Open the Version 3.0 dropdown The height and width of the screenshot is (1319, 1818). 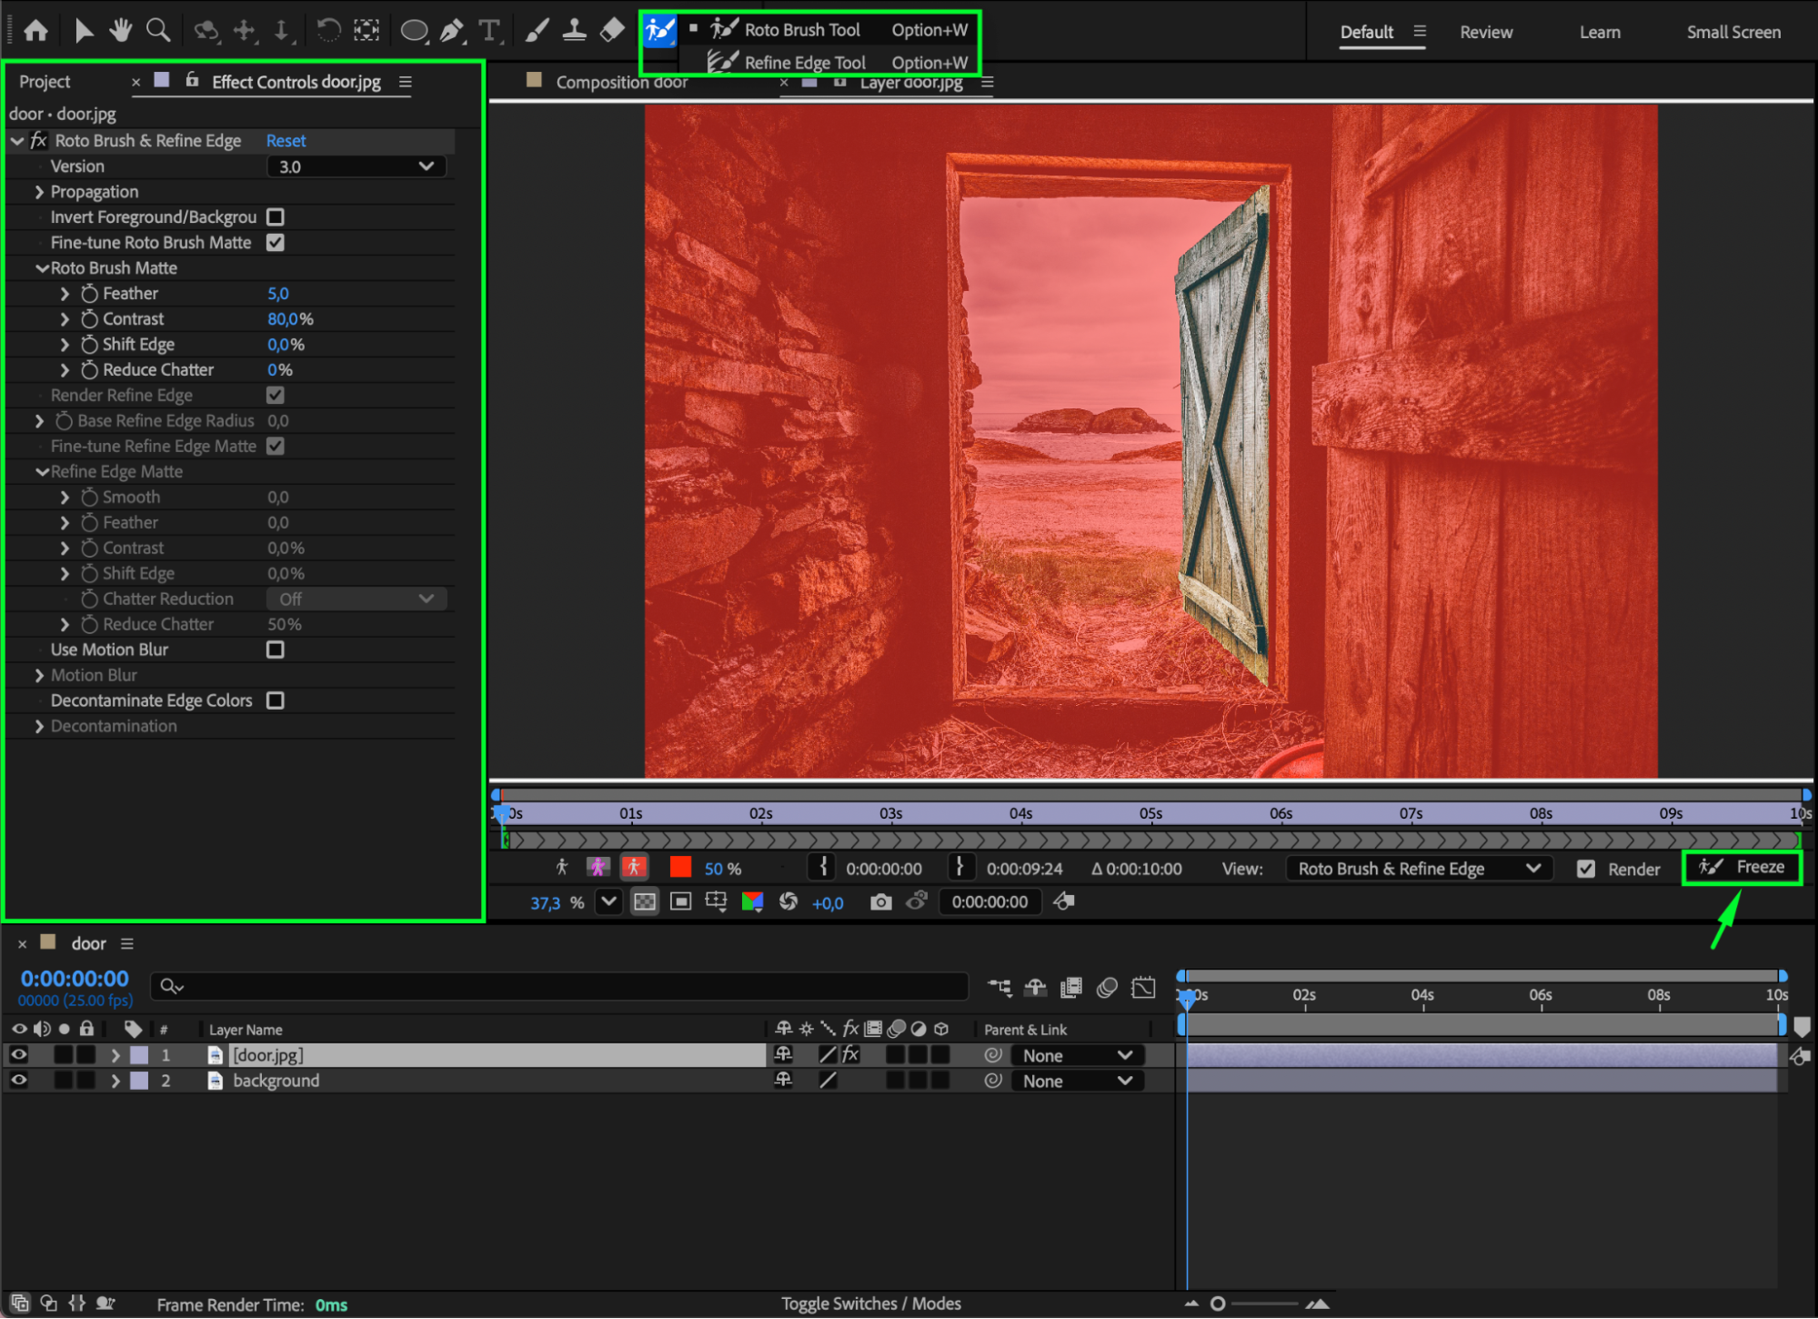[x=356, y=166]
